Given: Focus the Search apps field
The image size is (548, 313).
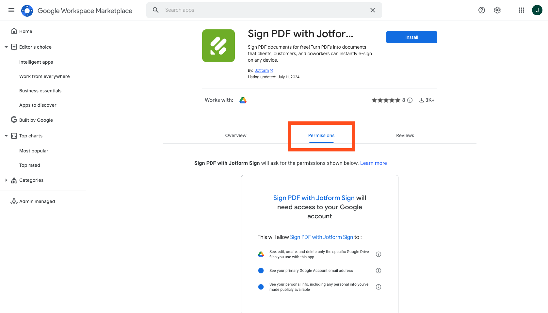Looking at the screenshot, I should coord(264,10).
